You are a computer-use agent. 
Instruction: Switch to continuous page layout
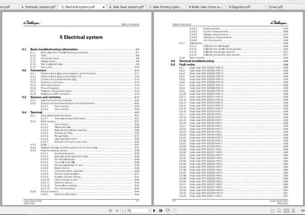279,211
